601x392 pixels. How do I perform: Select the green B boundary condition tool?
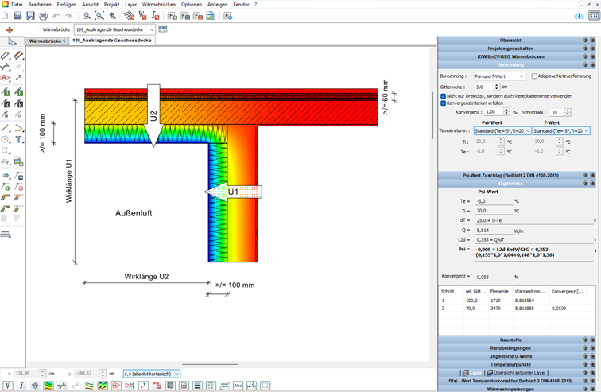[x=6, y=92]
